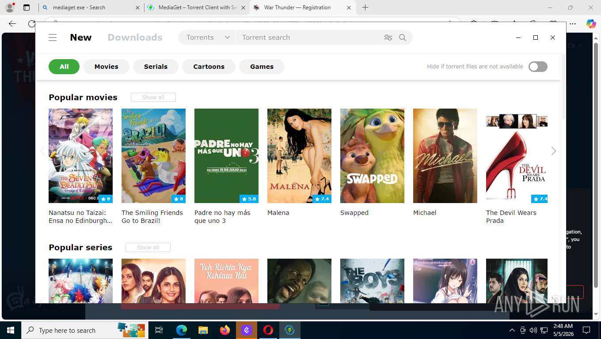Click the MediaGet window vertical scrollbar

pos(563,86)
